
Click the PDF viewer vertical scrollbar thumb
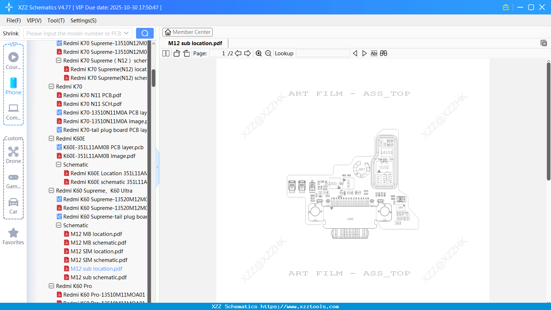[548, 121]
